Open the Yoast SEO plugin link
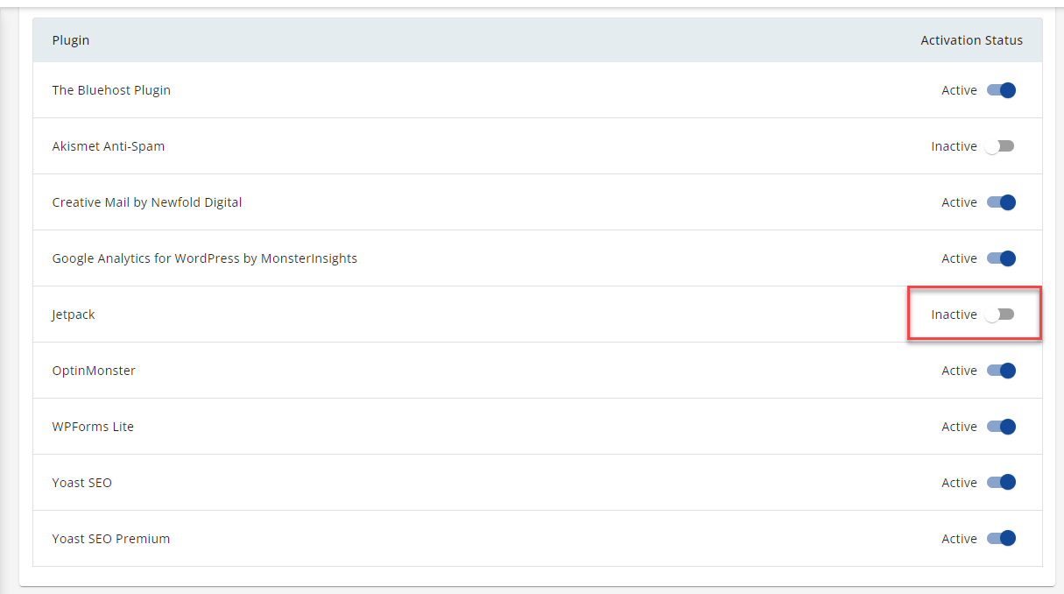Viewport: 1064px width, 594px height. coord(81,482)
